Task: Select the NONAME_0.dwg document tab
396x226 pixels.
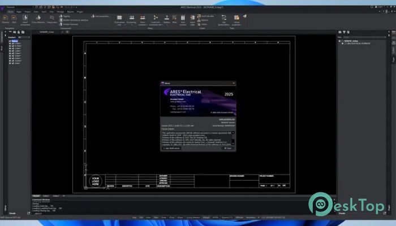Action: pos(47,32)
